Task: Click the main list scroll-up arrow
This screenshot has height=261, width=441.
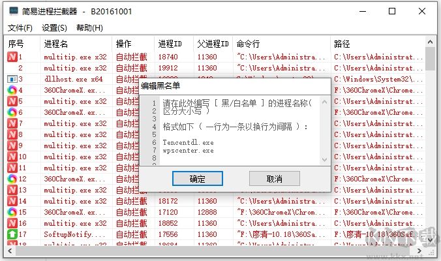Action: 430,42
